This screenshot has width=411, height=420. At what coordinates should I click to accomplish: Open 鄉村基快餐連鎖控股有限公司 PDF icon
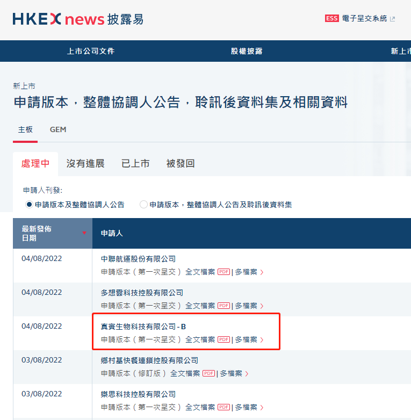coord(208,373)
